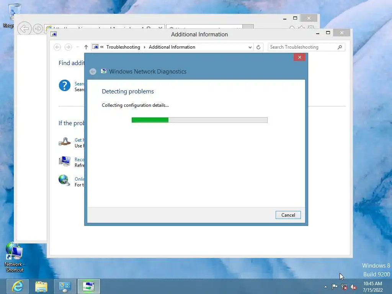Click the Collecting configuration details text
The height and width of the screenshot is (294, 392).
click(x=135, y=105)
